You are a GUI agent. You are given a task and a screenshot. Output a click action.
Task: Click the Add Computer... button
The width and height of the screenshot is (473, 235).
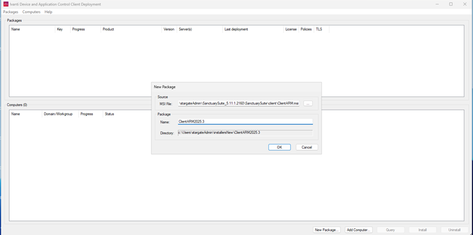pos(359,230)
